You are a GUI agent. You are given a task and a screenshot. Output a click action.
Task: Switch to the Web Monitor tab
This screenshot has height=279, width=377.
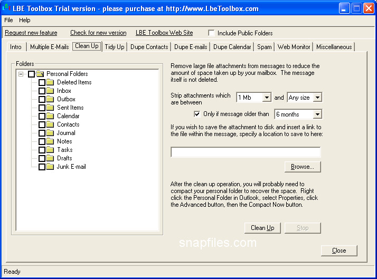(294, 47)
